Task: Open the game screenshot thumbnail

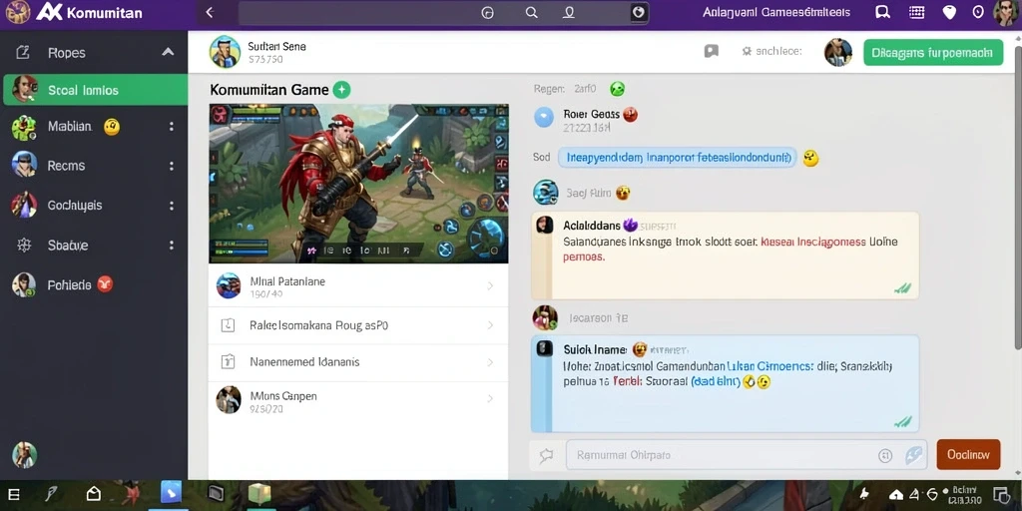Action: [358, 184]
